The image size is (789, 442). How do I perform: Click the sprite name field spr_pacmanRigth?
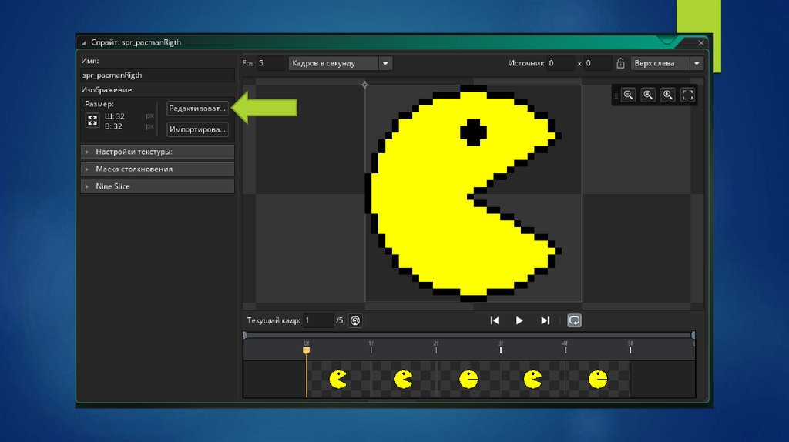(157, 75)
